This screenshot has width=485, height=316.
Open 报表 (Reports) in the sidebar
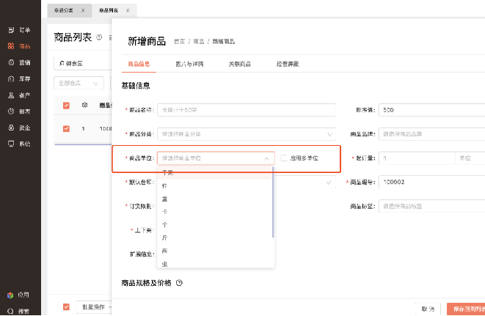(19, 111)
